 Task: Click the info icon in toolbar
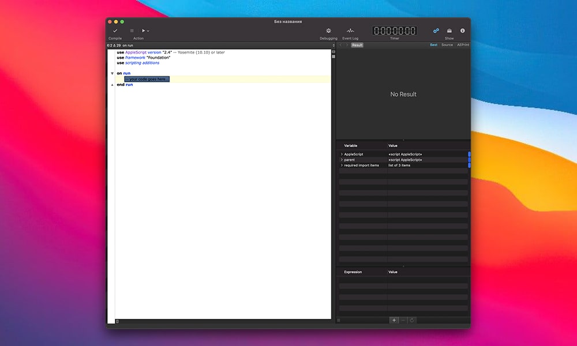click(x=462, y=31)
